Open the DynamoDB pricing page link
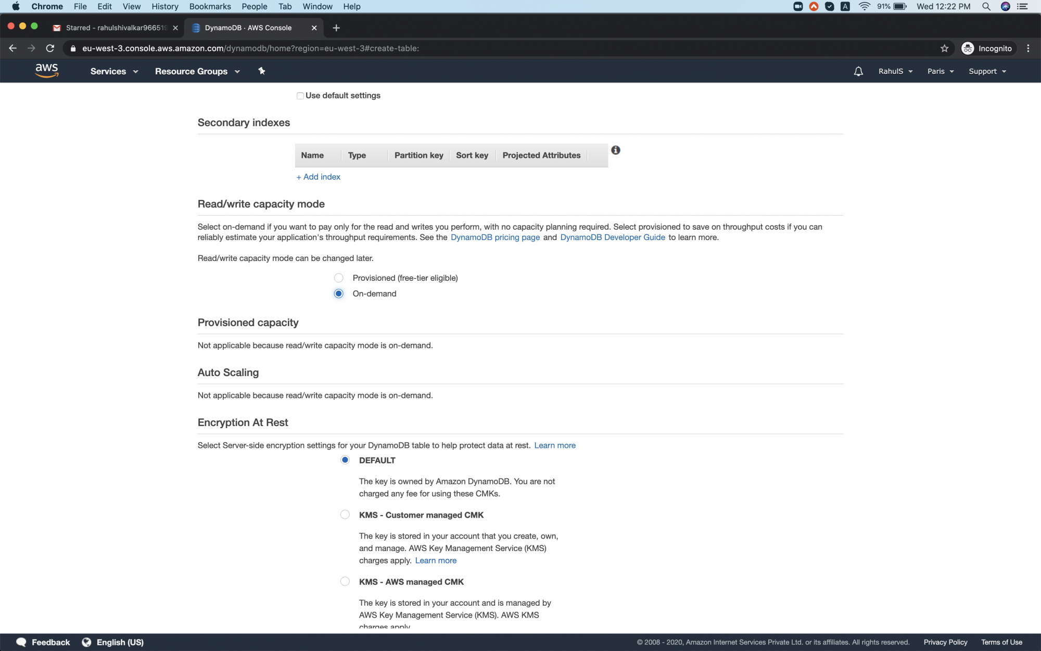The height and width of the screenshot is (651, 1041). click(495, 237)
